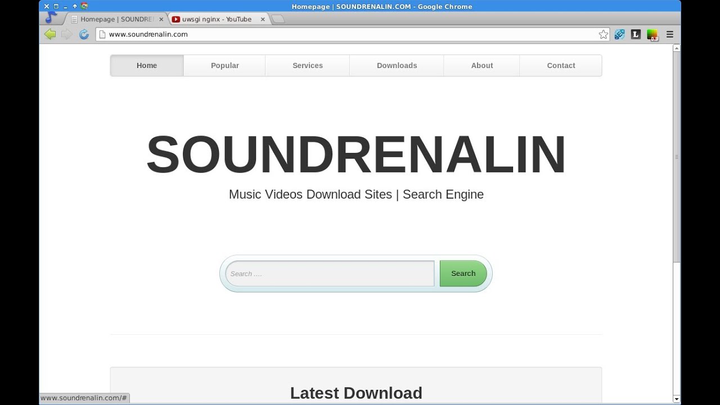Image resolution: width=720 pixels, height=405 pixels.
Task: Click the blue extension icon beside the star
Action: pyautogui.click(x=619, y=34)
